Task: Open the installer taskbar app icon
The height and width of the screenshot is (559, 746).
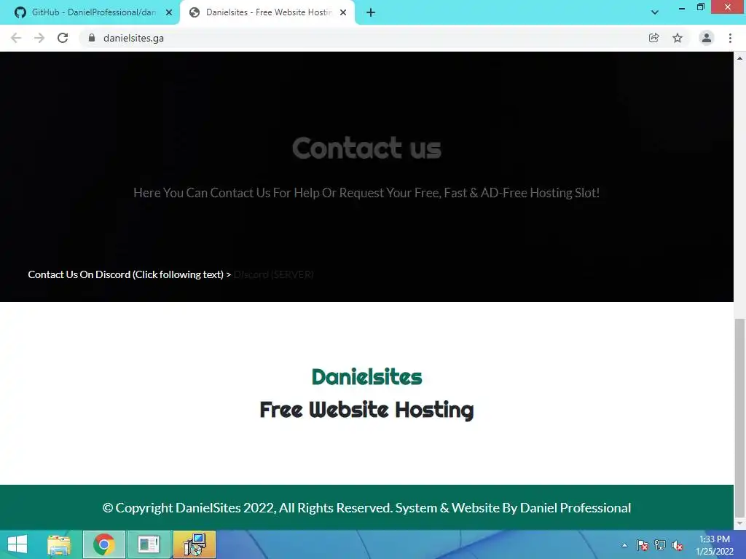Action: coord(195,544)
